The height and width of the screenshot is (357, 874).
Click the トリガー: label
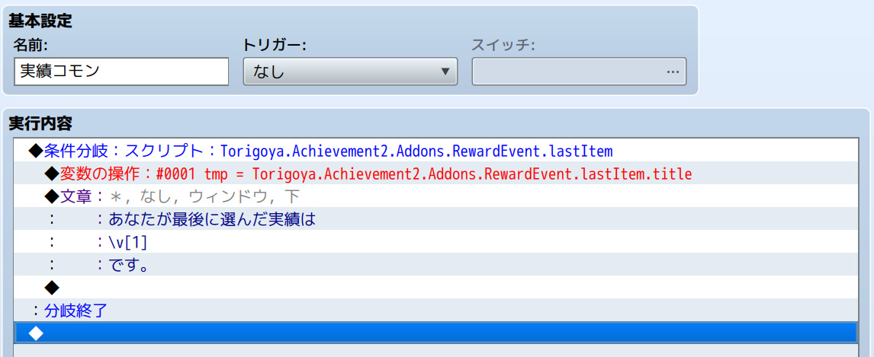point(274,45)
